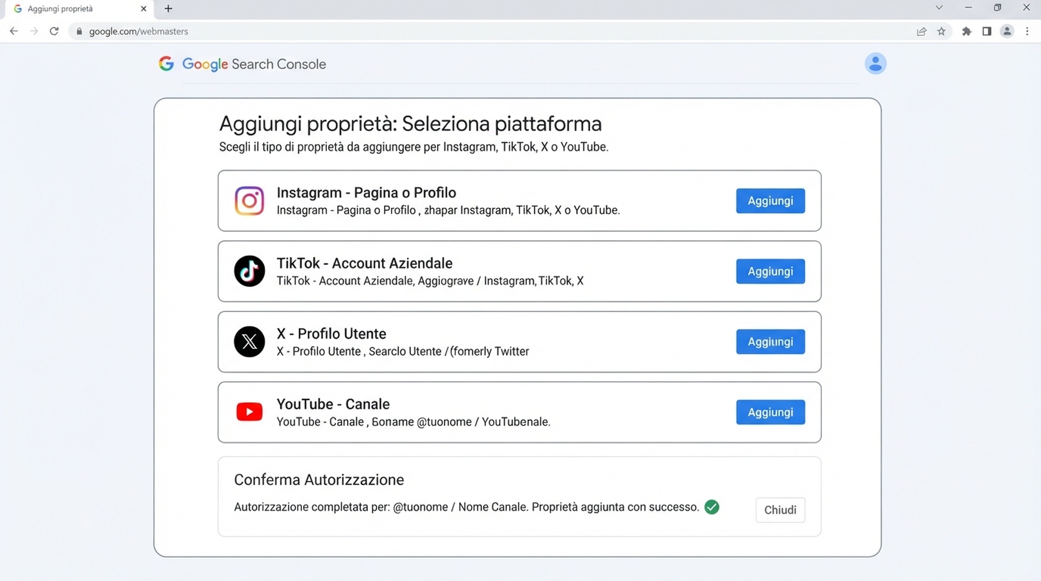Image resolution: width=1041 pixels, height=581 pixels.
Task: Click the X - Profilo Utente heading
Action: coord(331,334)
